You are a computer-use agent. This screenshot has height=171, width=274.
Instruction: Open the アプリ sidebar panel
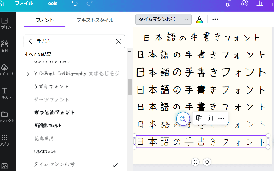(5, 140)
